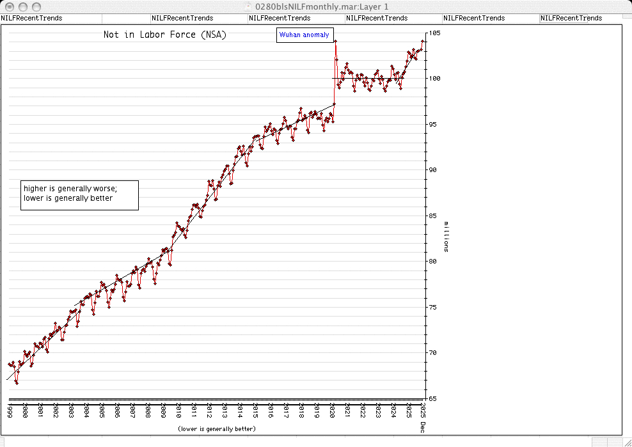Screen dimensions: 632x447
Task: Click the 105 value on the y-axis
Action: (x=434, y=33)
